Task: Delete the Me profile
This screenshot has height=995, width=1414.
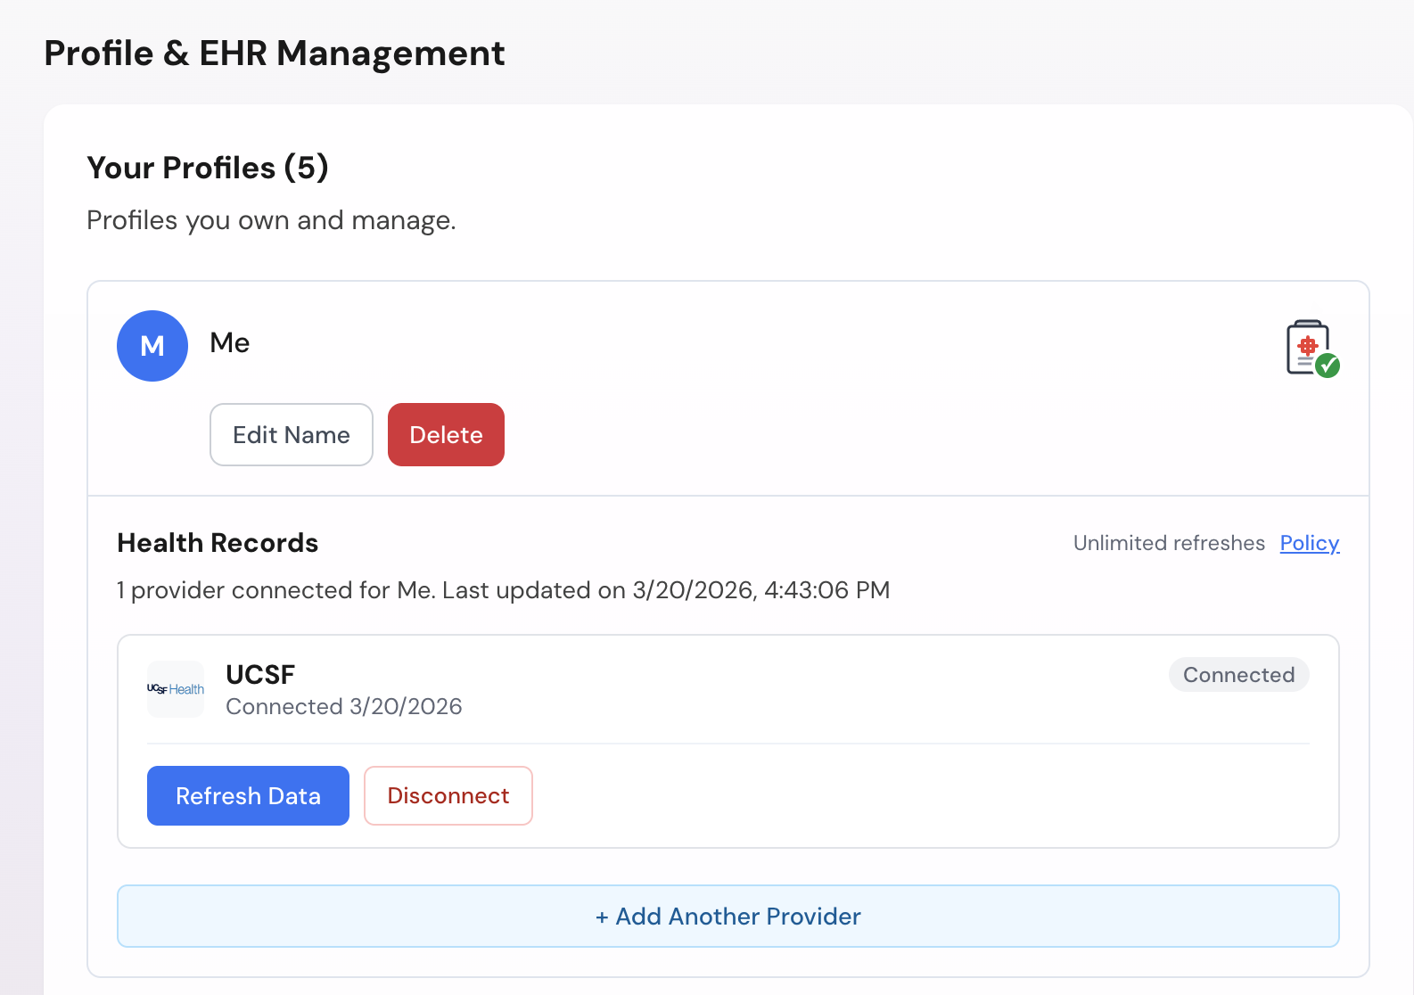Action: click(x=446, y=434)
